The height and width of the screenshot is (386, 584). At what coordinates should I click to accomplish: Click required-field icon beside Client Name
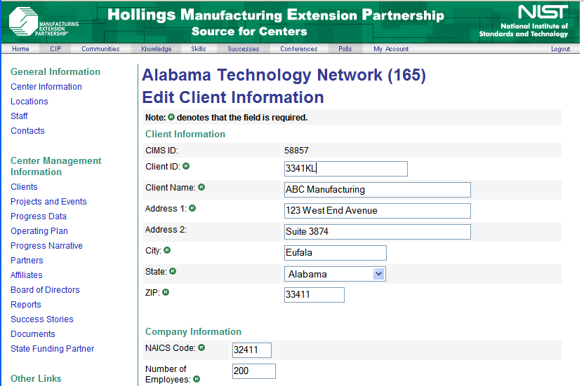201,187
